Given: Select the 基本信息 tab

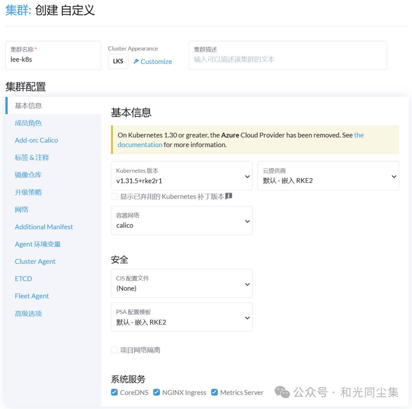Looking at the screenshot, I should coord(53,106).
